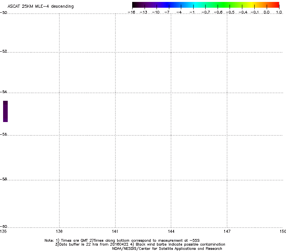This screenshot has width=286, height=251.
Task: Click the '-52' latitude axis label
Action: coord(3,51)
